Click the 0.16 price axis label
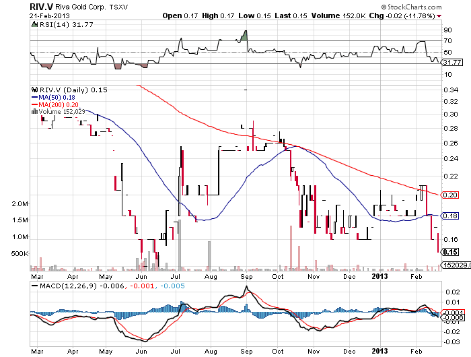This screenshot has width=471, height=357. pos(451,239)
